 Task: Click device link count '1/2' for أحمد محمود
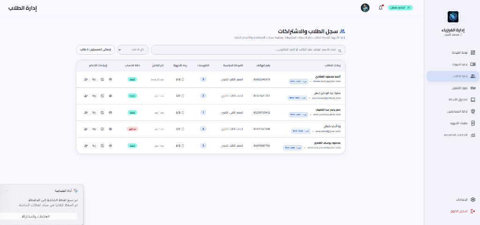pyautogui.click(x=180, y=79)
